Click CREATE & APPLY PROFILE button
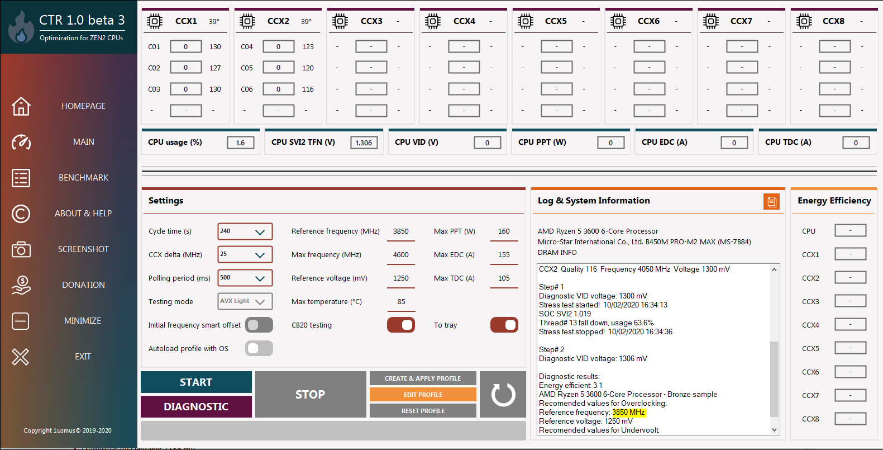 [x=423, y=378]
